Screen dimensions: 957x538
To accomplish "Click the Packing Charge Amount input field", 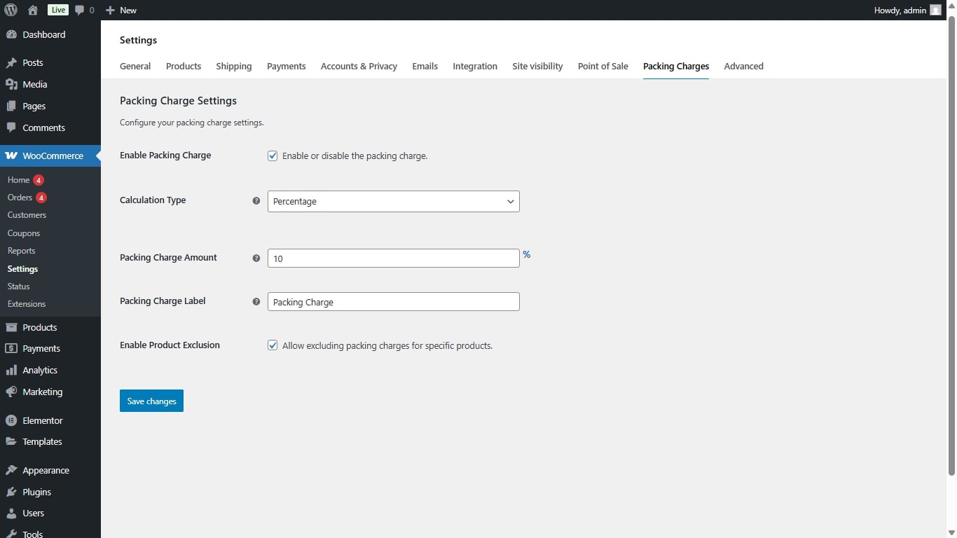I will [393, 258].
